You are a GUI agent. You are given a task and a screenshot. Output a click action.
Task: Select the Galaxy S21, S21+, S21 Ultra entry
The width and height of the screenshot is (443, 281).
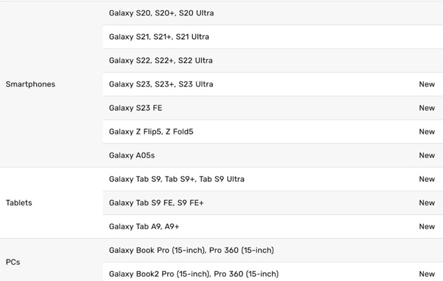(x=159, y=37)
